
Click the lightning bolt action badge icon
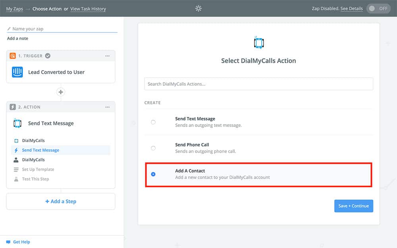coord(13,107)
